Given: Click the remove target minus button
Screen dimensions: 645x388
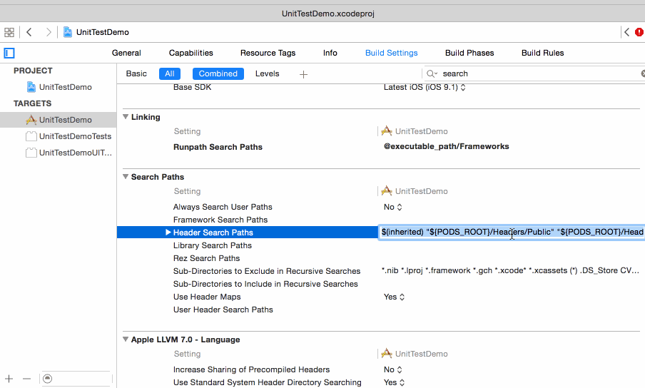Looking at the screenshot, I should click(26, 379).
